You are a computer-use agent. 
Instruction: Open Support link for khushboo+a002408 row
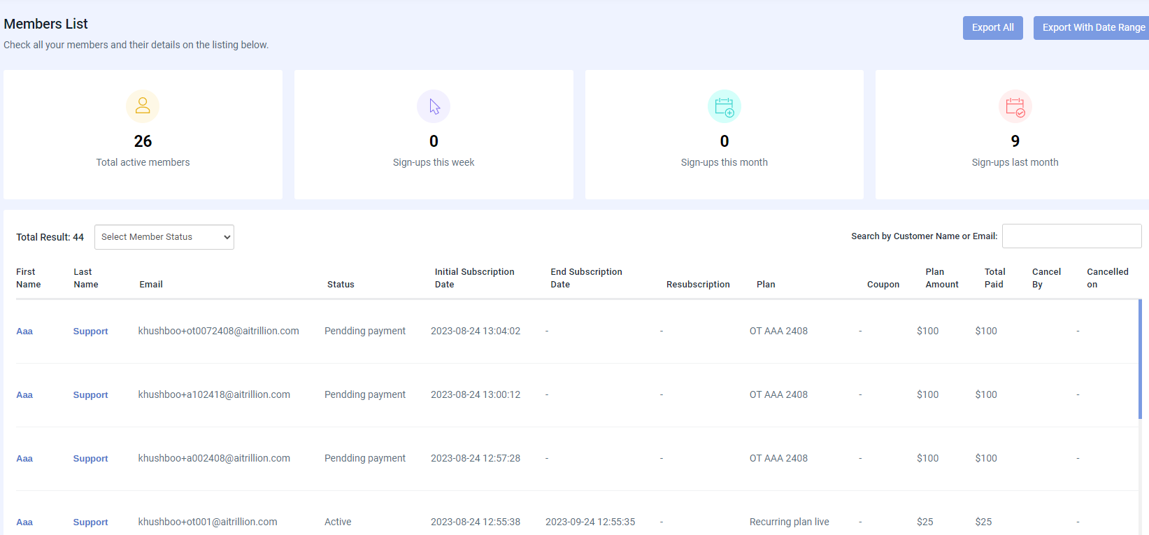(91, 459)
